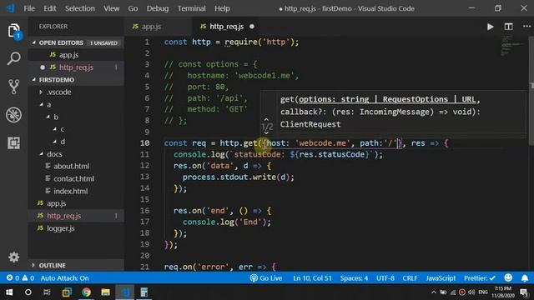Change line endings via CRLF
This screenshot has height=300, width=534.
point(410,278)
